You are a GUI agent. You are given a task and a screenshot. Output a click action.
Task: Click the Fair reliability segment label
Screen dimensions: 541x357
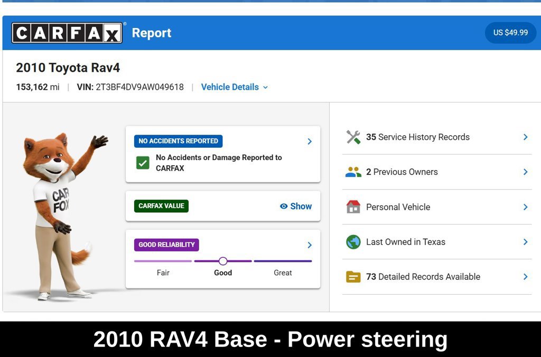(x=163, y=273)
